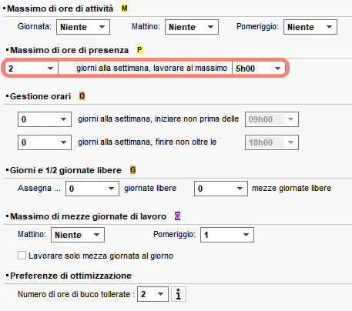Open Pomeriggio half-day dropdown showing 1
The height and width of the screenshot is (311, 352).
[227, 235]
